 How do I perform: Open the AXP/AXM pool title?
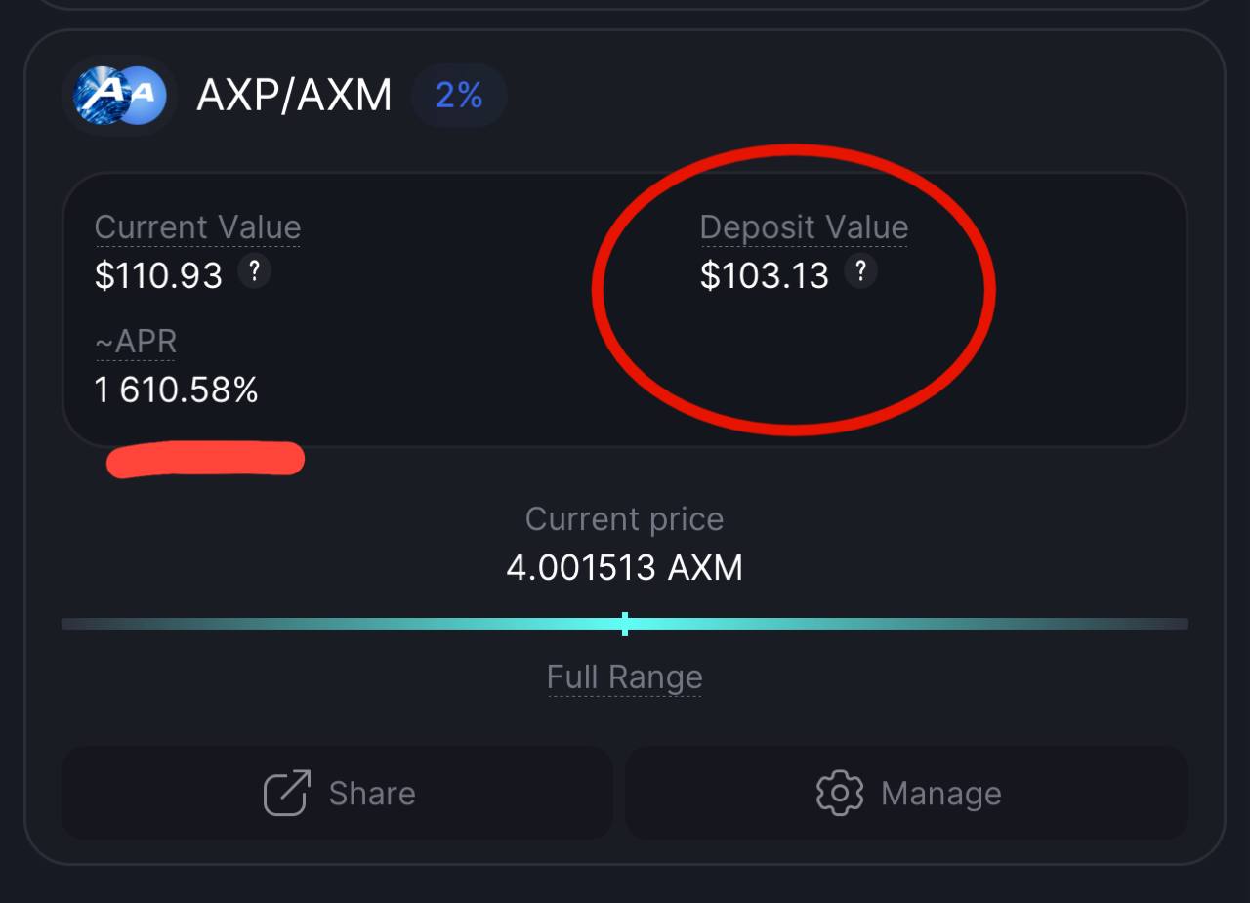tap(294, 96)
